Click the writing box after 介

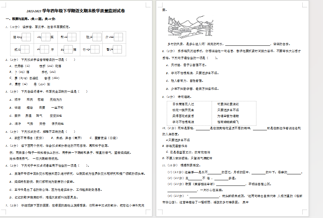pyautogui.click(x=118, y=37)
